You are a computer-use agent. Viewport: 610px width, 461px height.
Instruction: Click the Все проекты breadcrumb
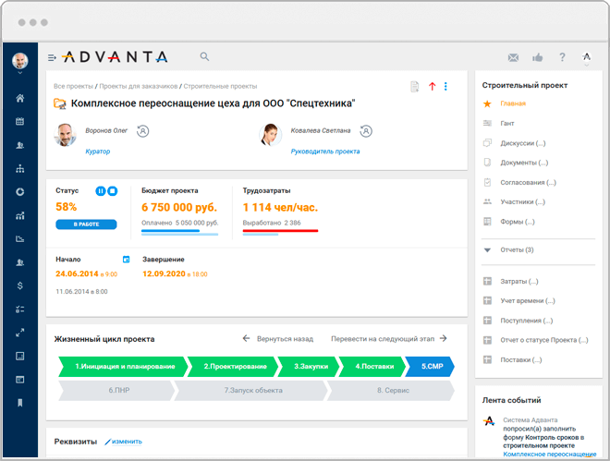click(73, 86)
